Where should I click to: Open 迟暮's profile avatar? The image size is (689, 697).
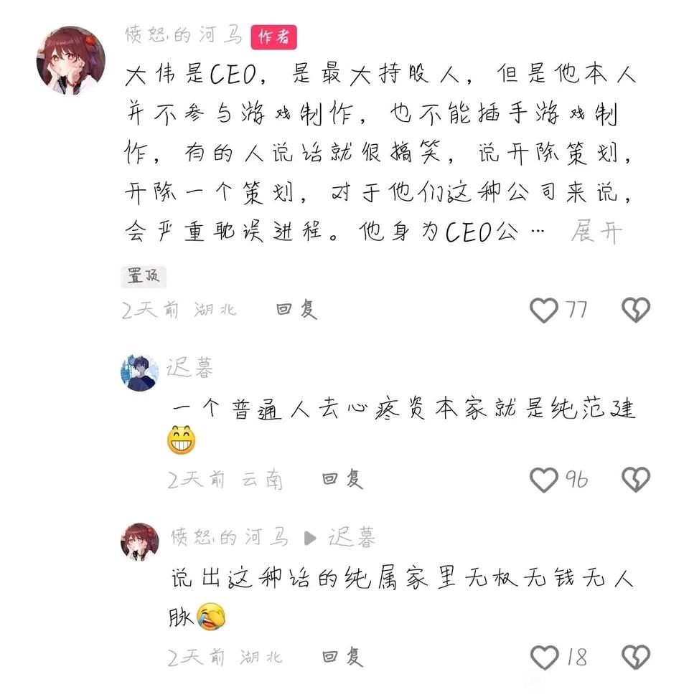pos(140,372)
